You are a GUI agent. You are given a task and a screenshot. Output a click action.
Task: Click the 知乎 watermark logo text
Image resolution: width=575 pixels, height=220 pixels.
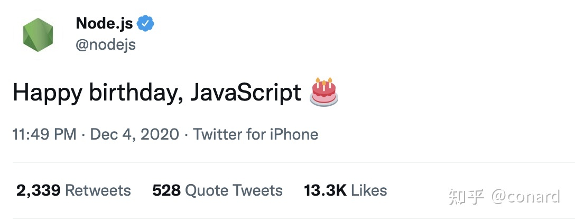(467, 197)
